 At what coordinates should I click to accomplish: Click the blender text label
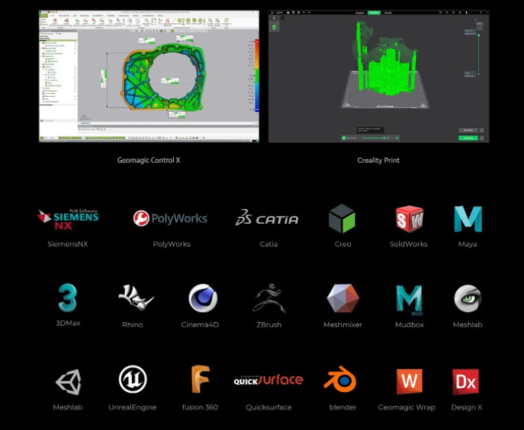click(x=343, y=408)
